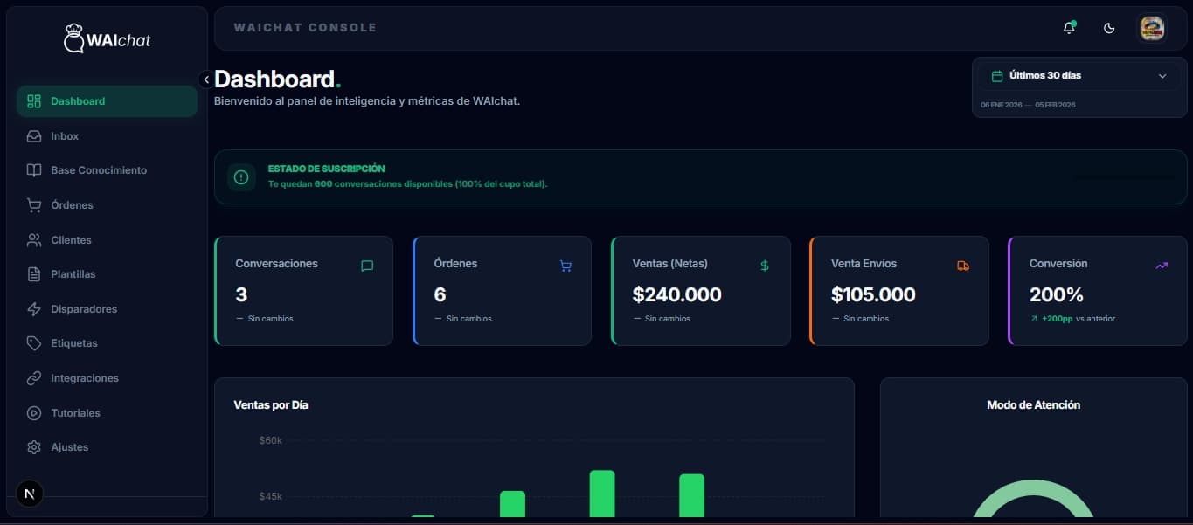Switch to the Dashboard section

coord(78,100)
